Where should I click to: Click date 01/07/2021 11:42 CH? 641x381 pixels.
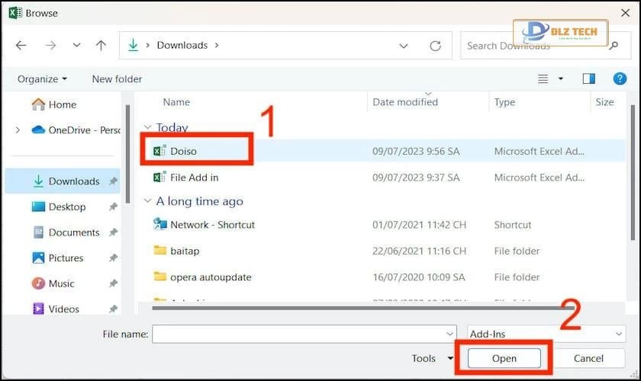pyautogui.click(x=419, y=225)
